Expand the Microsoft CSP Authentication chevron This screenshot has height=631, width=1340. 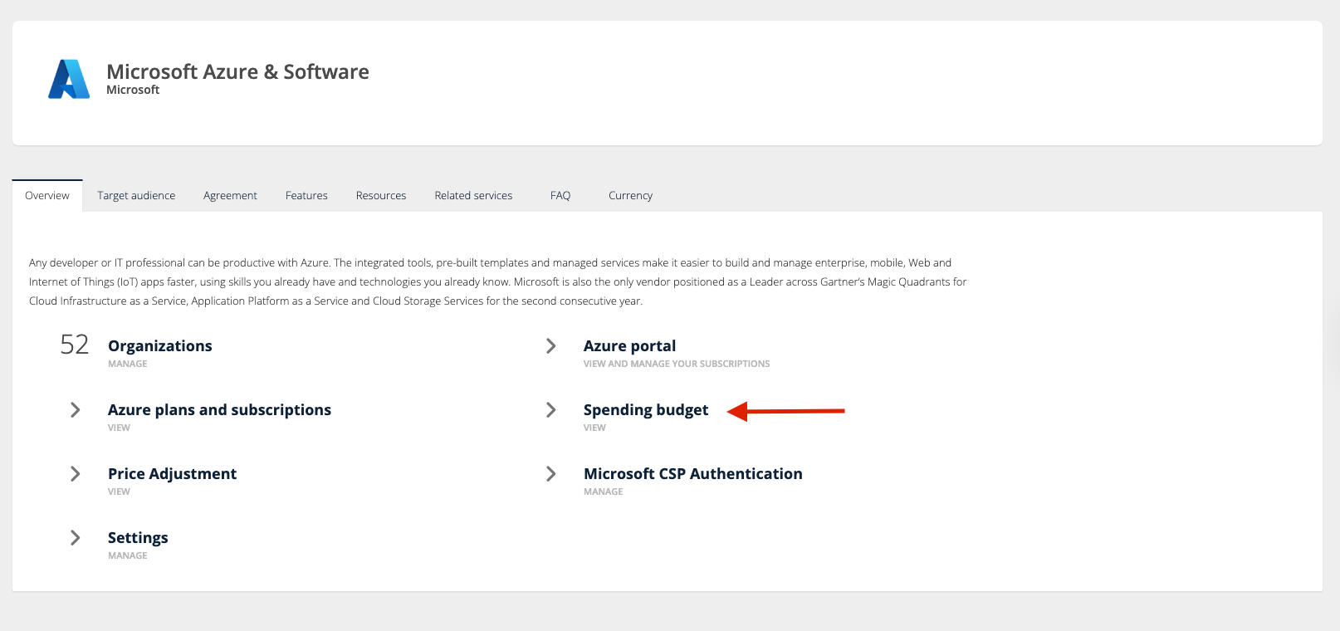[x=551, y=473]
